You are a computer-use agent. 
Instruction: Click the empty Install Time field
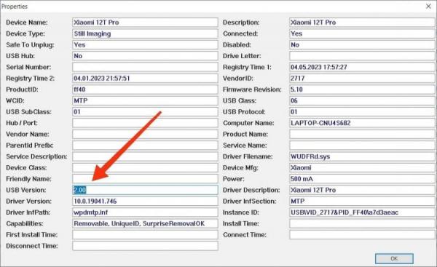tap(362, 223)
